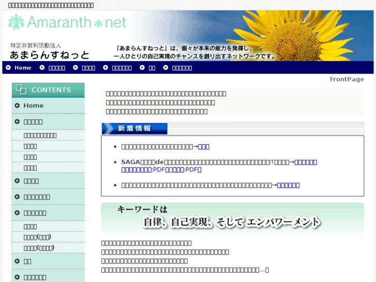Click the キーワードは banner image

click(233, 218)
